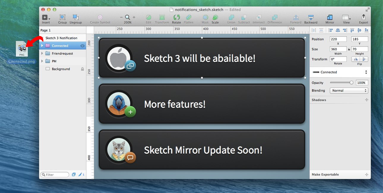Align layers to bottom edge
The height and width of the screenshot is (193, 383).
(x=366, y=30)
